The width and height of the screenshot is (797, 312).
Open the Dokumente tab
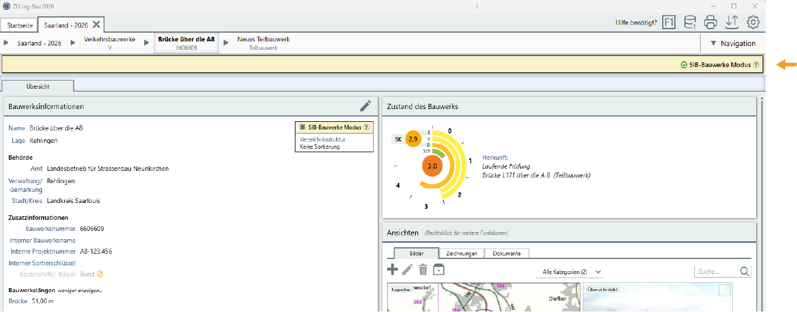507,254
